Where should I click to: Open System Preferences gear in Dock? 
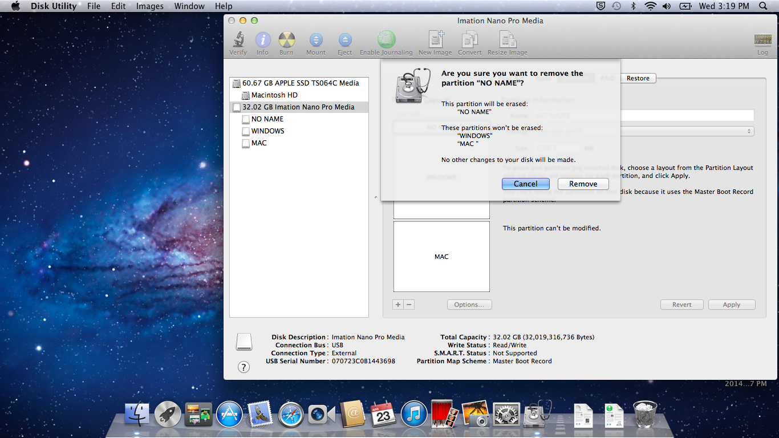pyautogui.click(x=506, y=415)
